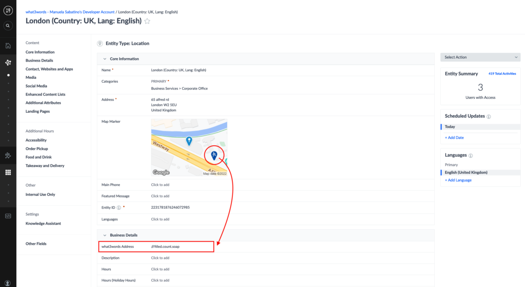Click to add Featured Message
The image size is (525, 287).
tap(160, 196)
